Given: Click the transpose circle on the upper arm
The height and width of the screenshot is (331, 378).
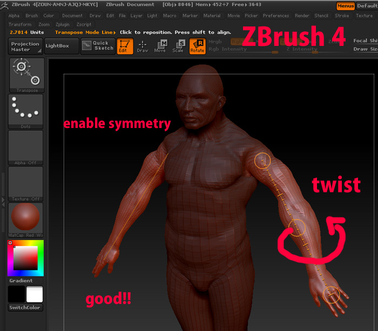Looking at the screenshot, I should (262, 160).
